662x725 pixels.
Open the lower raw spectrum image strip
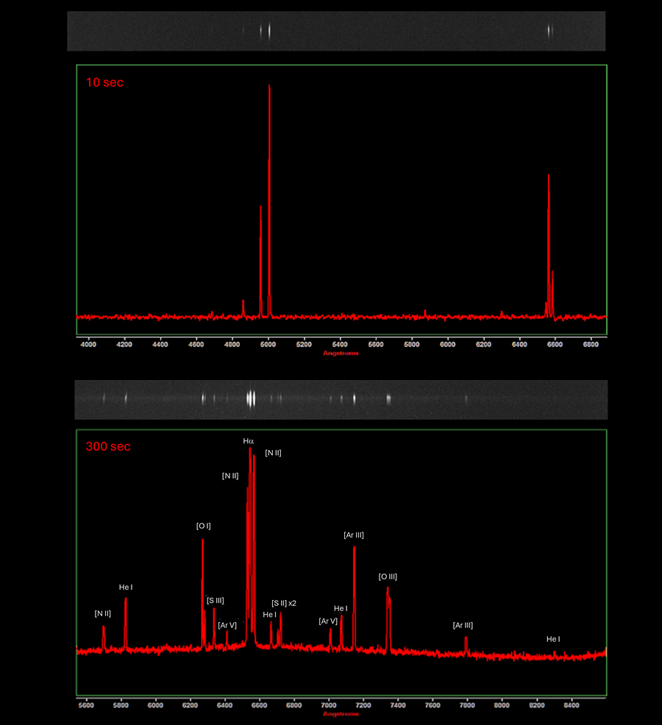click(341, 399)
